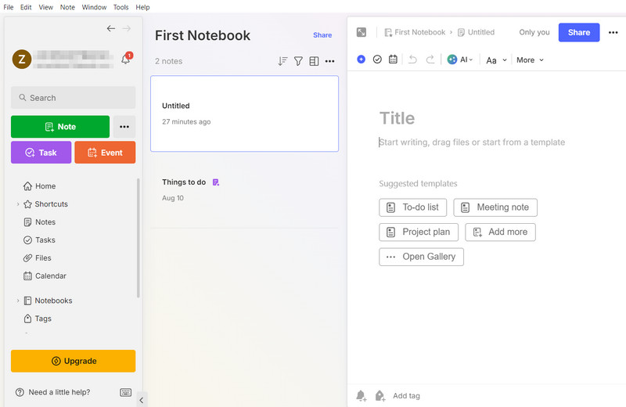Go back with the left arrow
The image size is (626, 407).
point(111,28)
